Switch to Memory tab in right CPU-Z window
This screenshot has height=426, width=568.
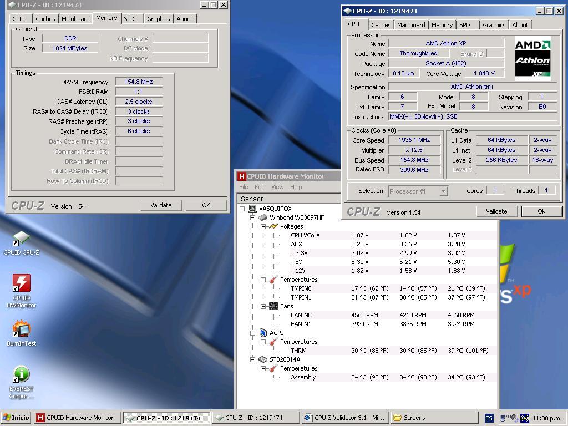[x=442, y=25]
